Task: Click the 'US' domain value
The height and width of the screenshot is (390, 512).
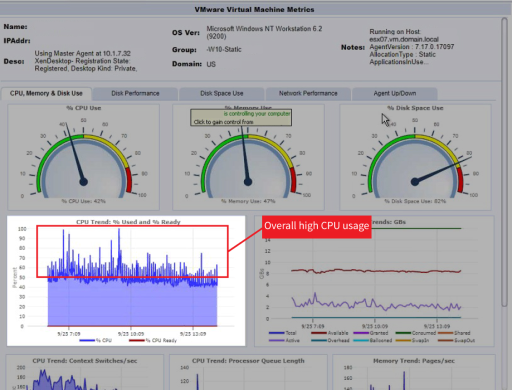Action: (211, 64)
